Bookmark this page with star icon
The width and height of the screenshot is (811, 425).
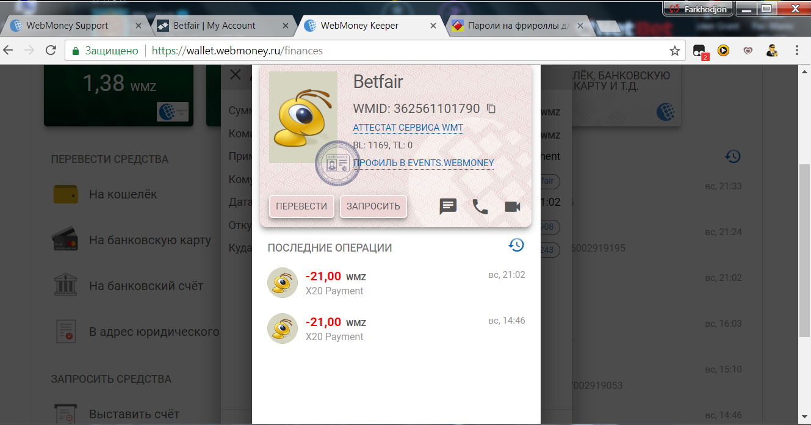coord(674,51)
